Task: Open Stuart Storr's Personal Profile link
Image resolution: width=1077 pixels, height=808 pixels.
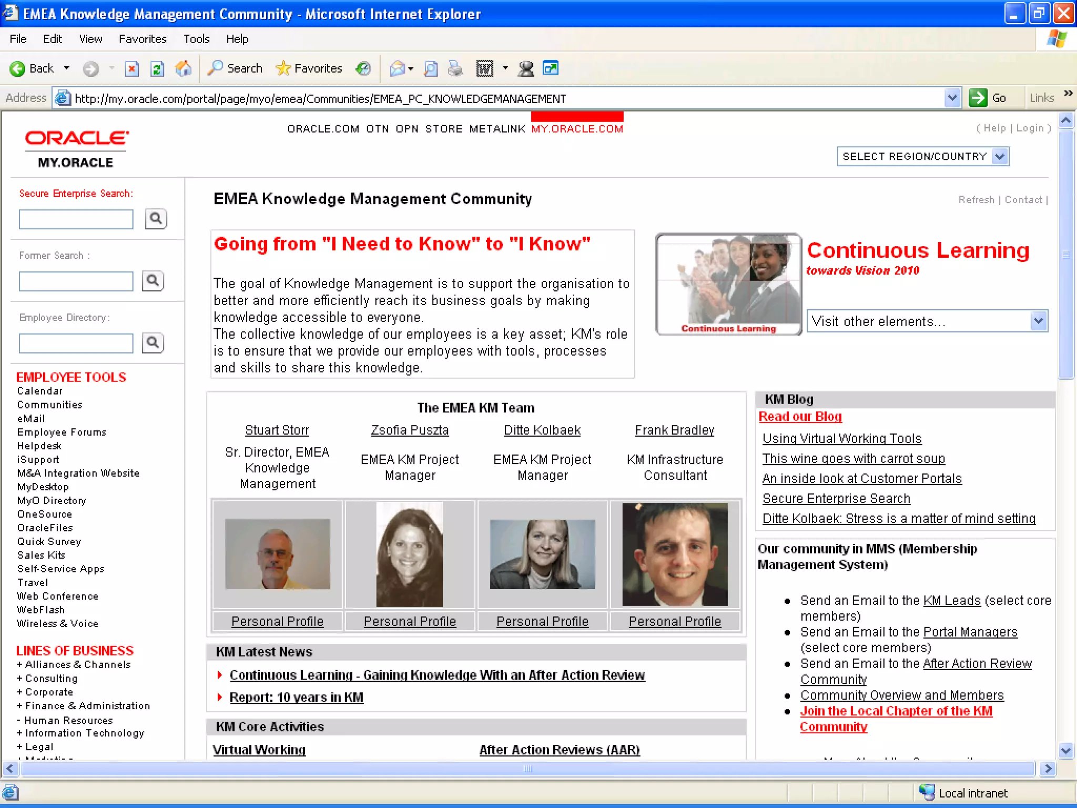Action: pyautogui.click(x=277, y=621)
